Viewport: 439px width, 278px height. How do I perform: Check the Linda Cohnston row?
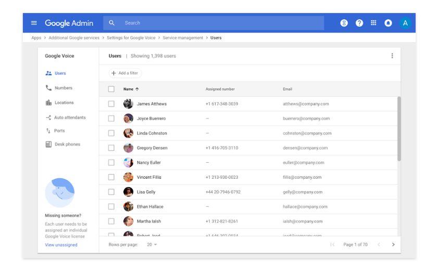(x=111, y=133)
